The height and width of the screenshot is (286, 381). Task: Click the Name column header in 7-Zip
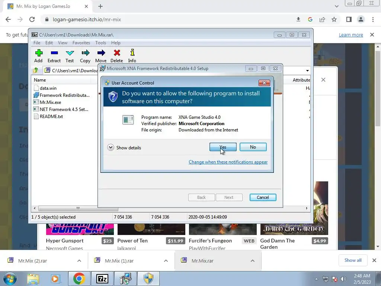40,80
